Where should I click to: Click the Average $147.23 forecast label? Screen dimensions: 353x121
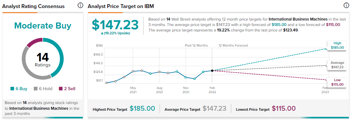pos(336,65)
